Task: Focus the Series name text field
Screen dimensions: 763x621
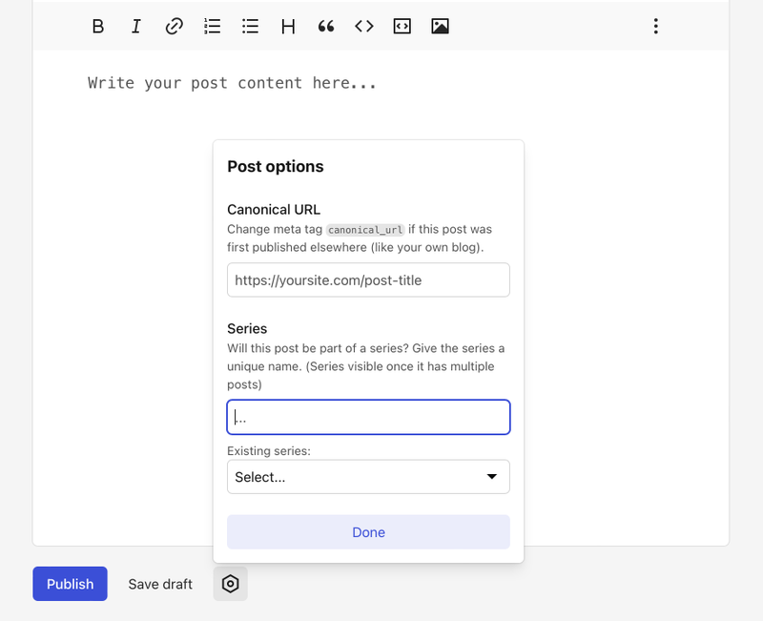Action: [368, 417]
